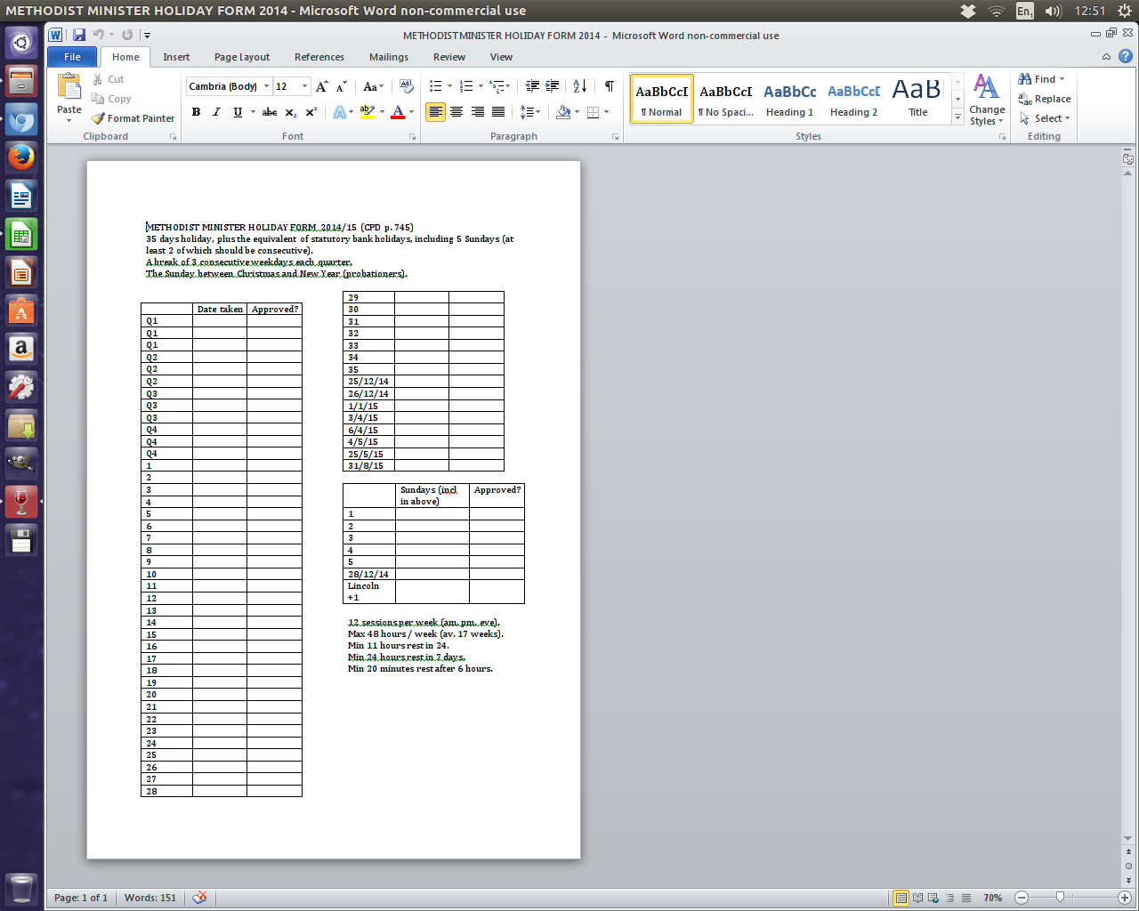Activate the Format Painter tool
This screenshot has height=911, width=1139.
point(133,118)
